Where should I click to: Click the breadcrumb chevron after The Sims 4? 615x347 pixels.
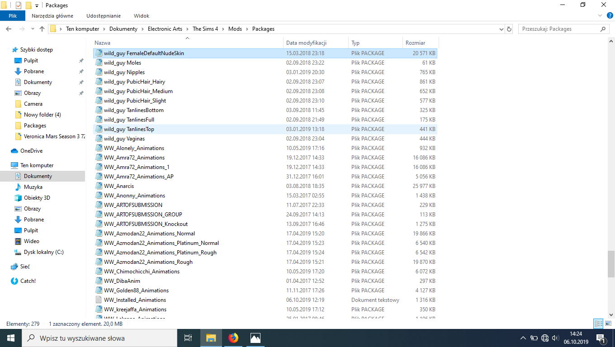(223, 29)
